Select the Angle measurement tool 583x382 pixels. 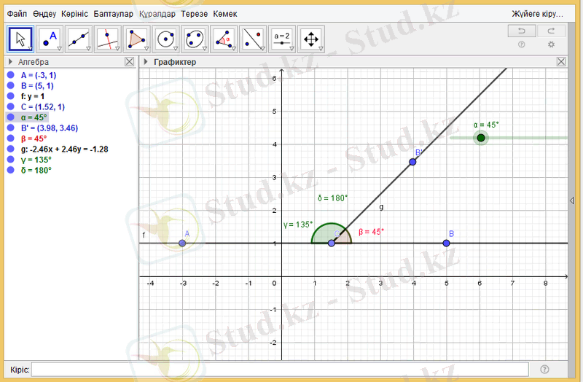tap(224, 39)
